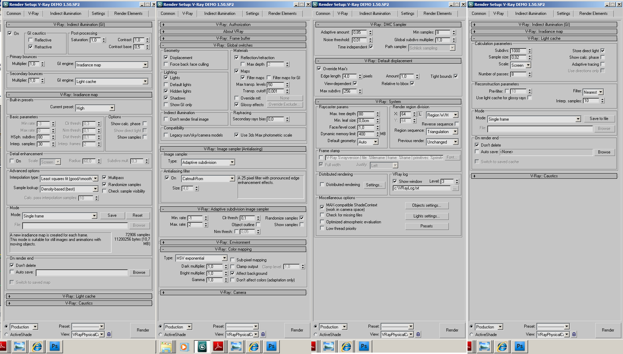Click the view lock icon in the Primary bounces window
623x354 pixels.
pyautogui.click(x=109, y=334)
